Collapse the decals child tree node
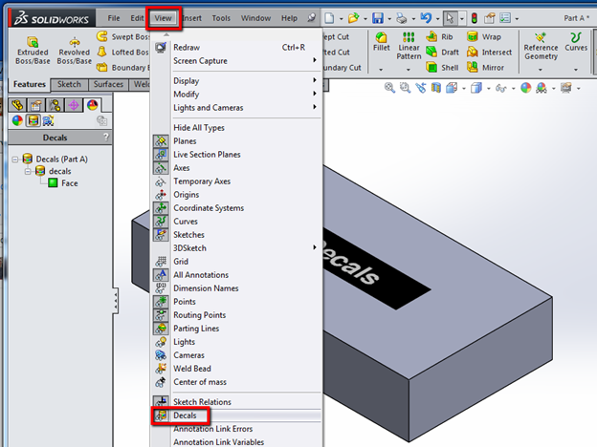This screenshot has width=597, height=447. pos(28,171)
